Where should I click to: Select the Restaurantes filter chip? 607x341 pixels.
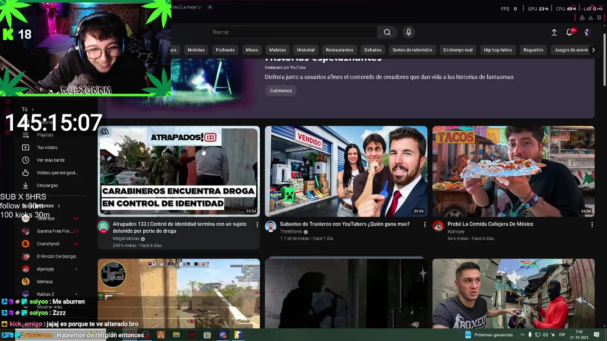[x=340, y=50]
